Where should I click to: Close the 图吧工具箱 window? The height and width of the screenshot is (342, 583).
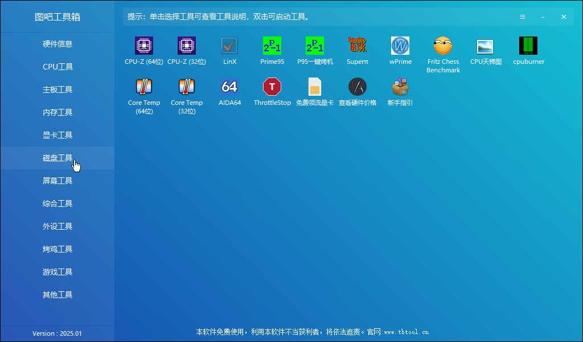564,17
